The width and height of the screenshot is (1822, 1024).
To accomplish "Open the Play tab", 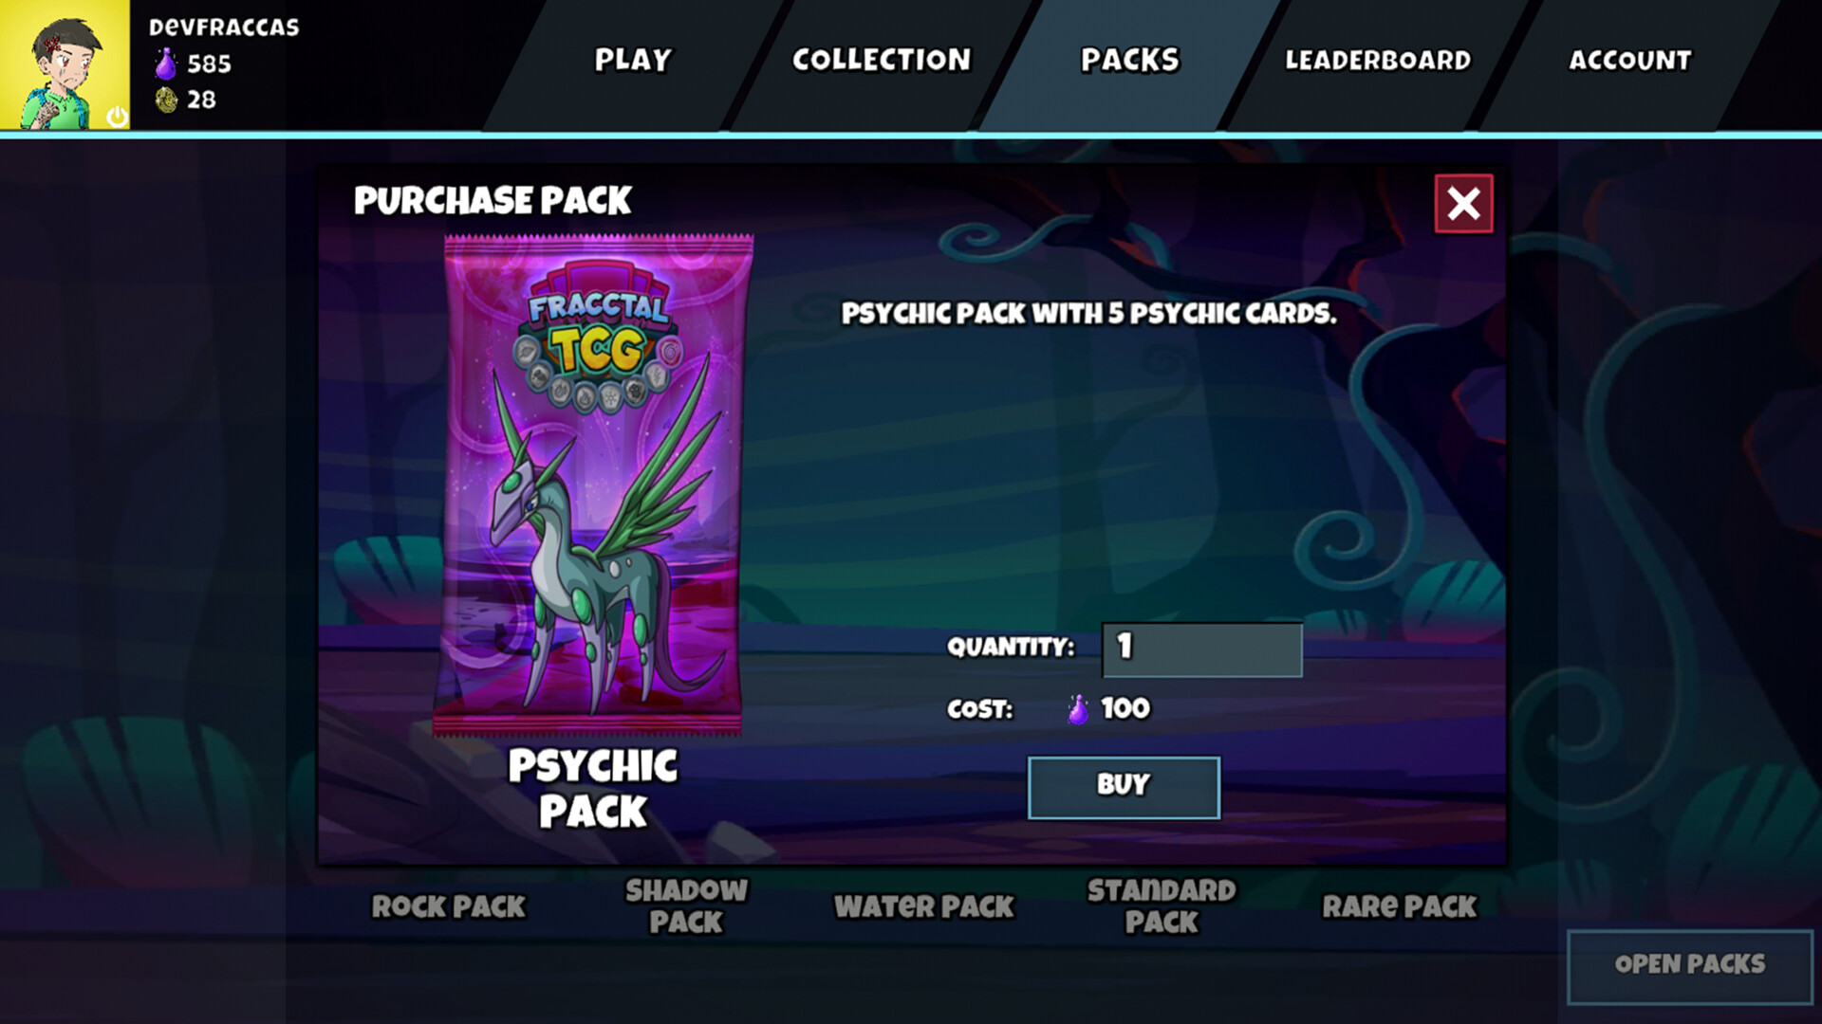I will point(633,60).
